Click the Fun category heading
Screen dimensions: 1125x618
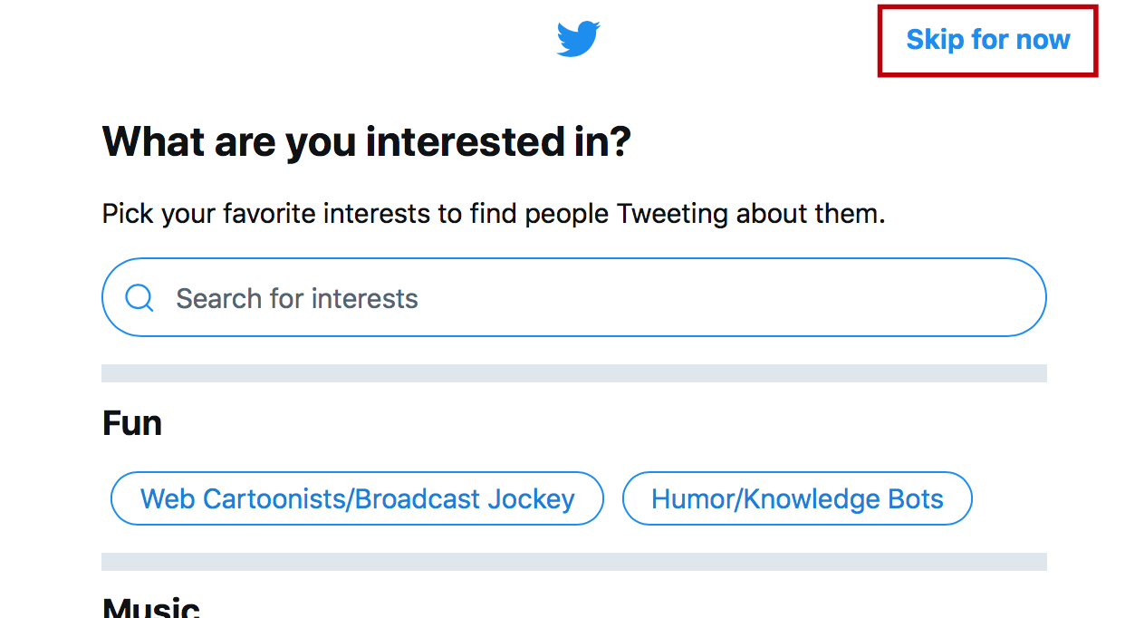pos(132,423)
